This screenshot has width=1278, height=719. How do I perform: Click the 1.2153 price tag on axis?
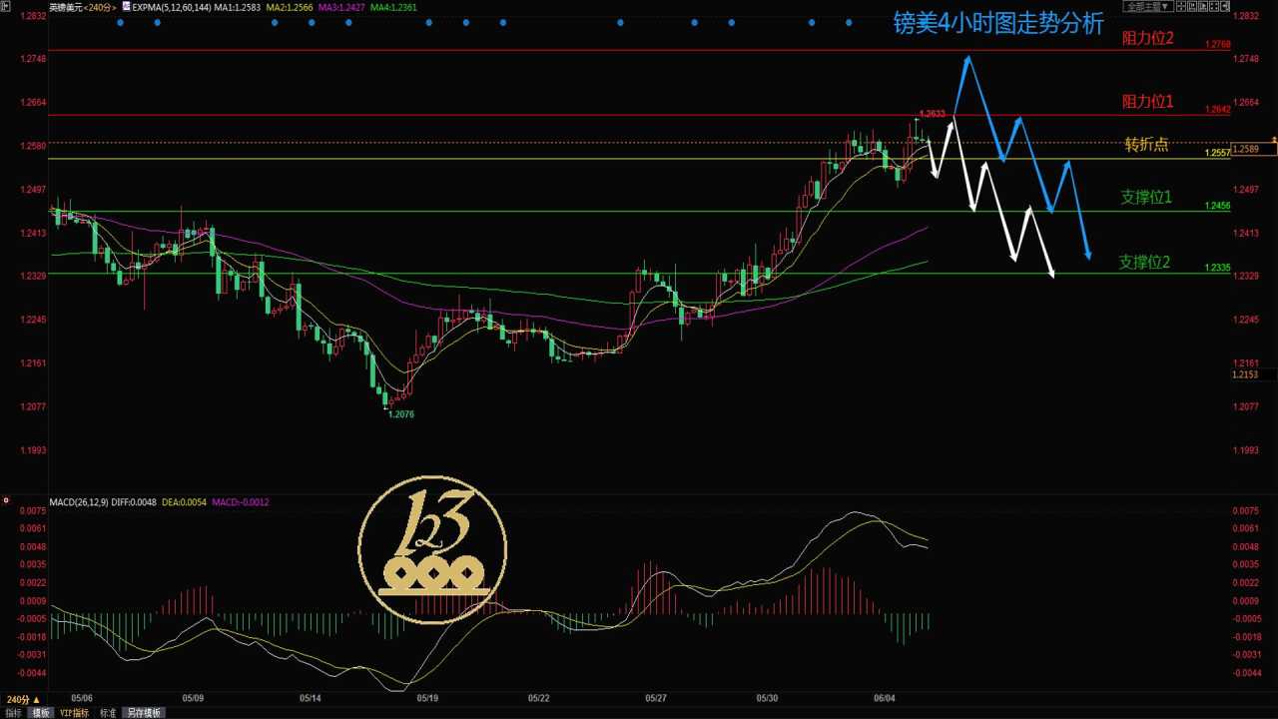point(1246,374)
